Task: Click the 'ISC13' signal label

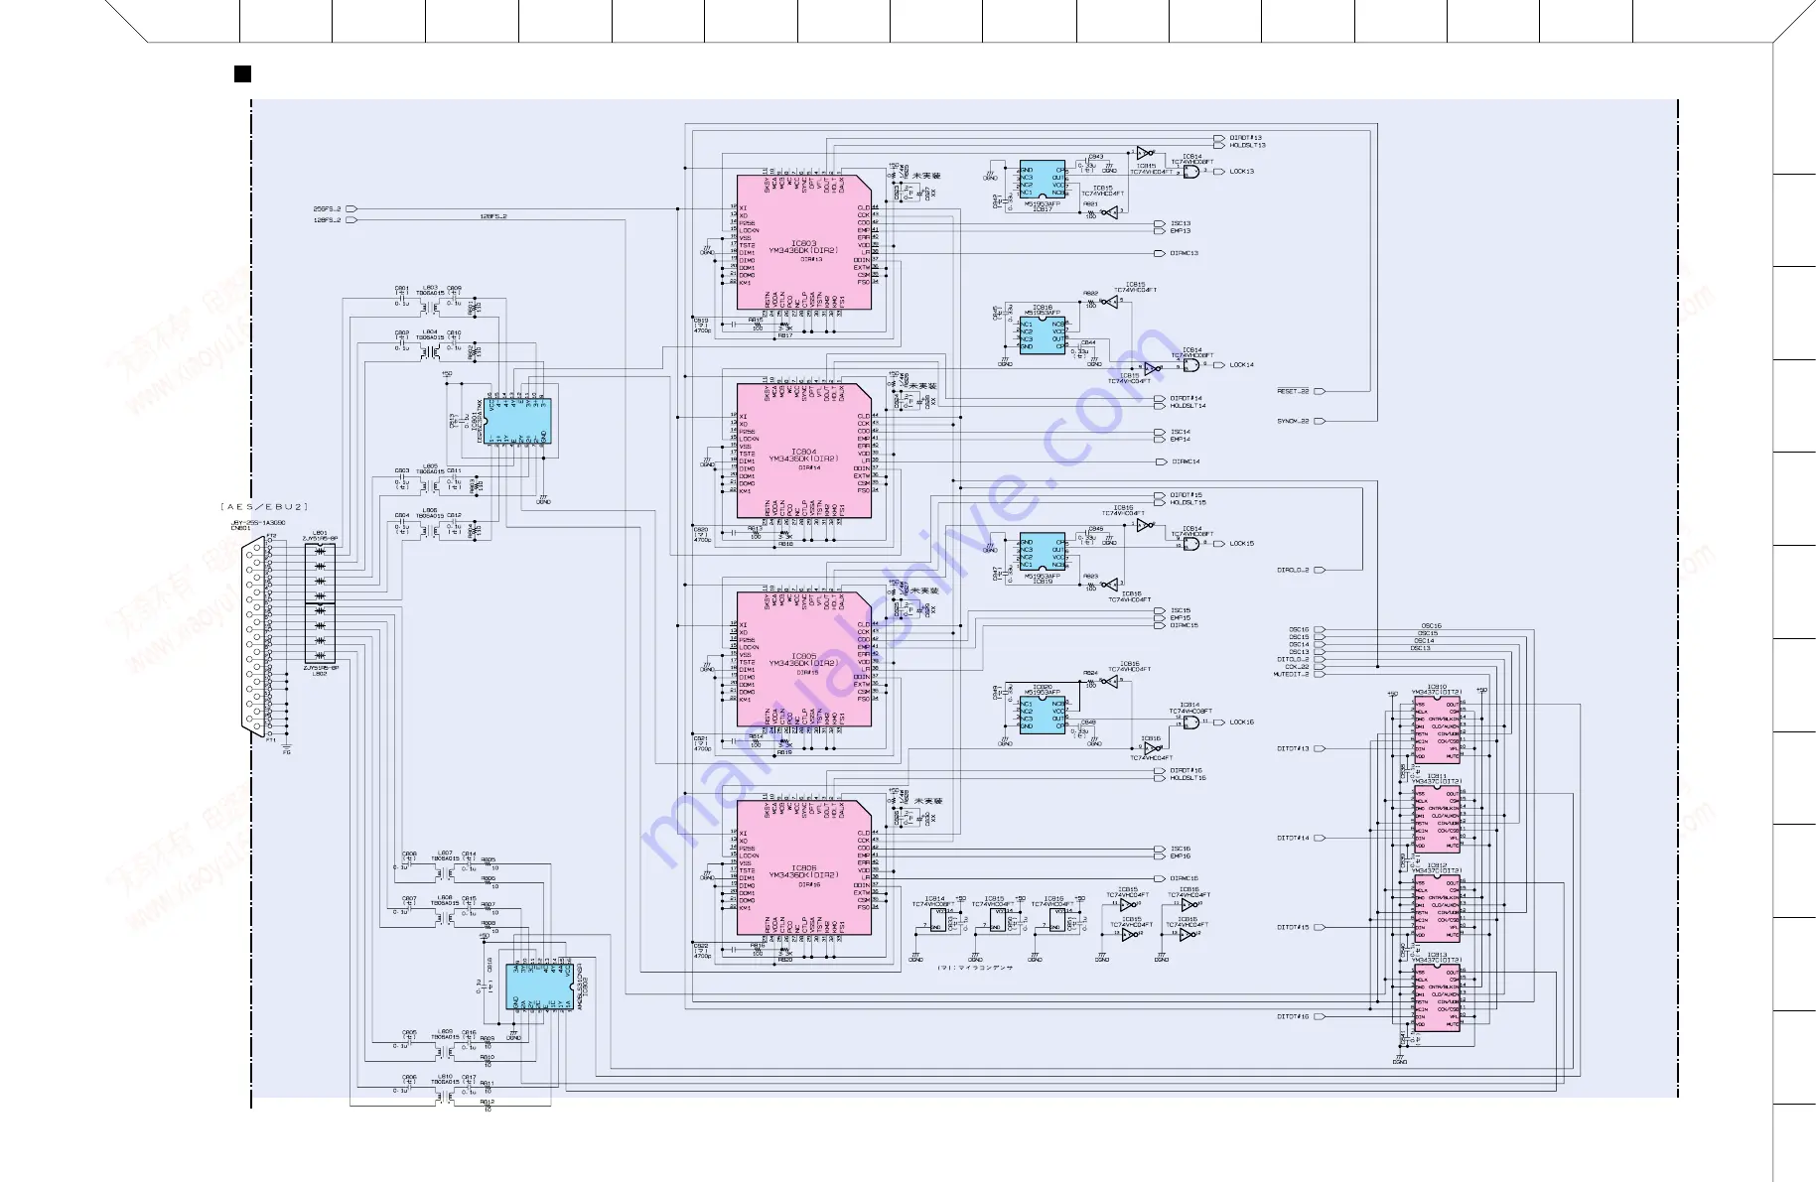Action: click(x=1181, y=224)
